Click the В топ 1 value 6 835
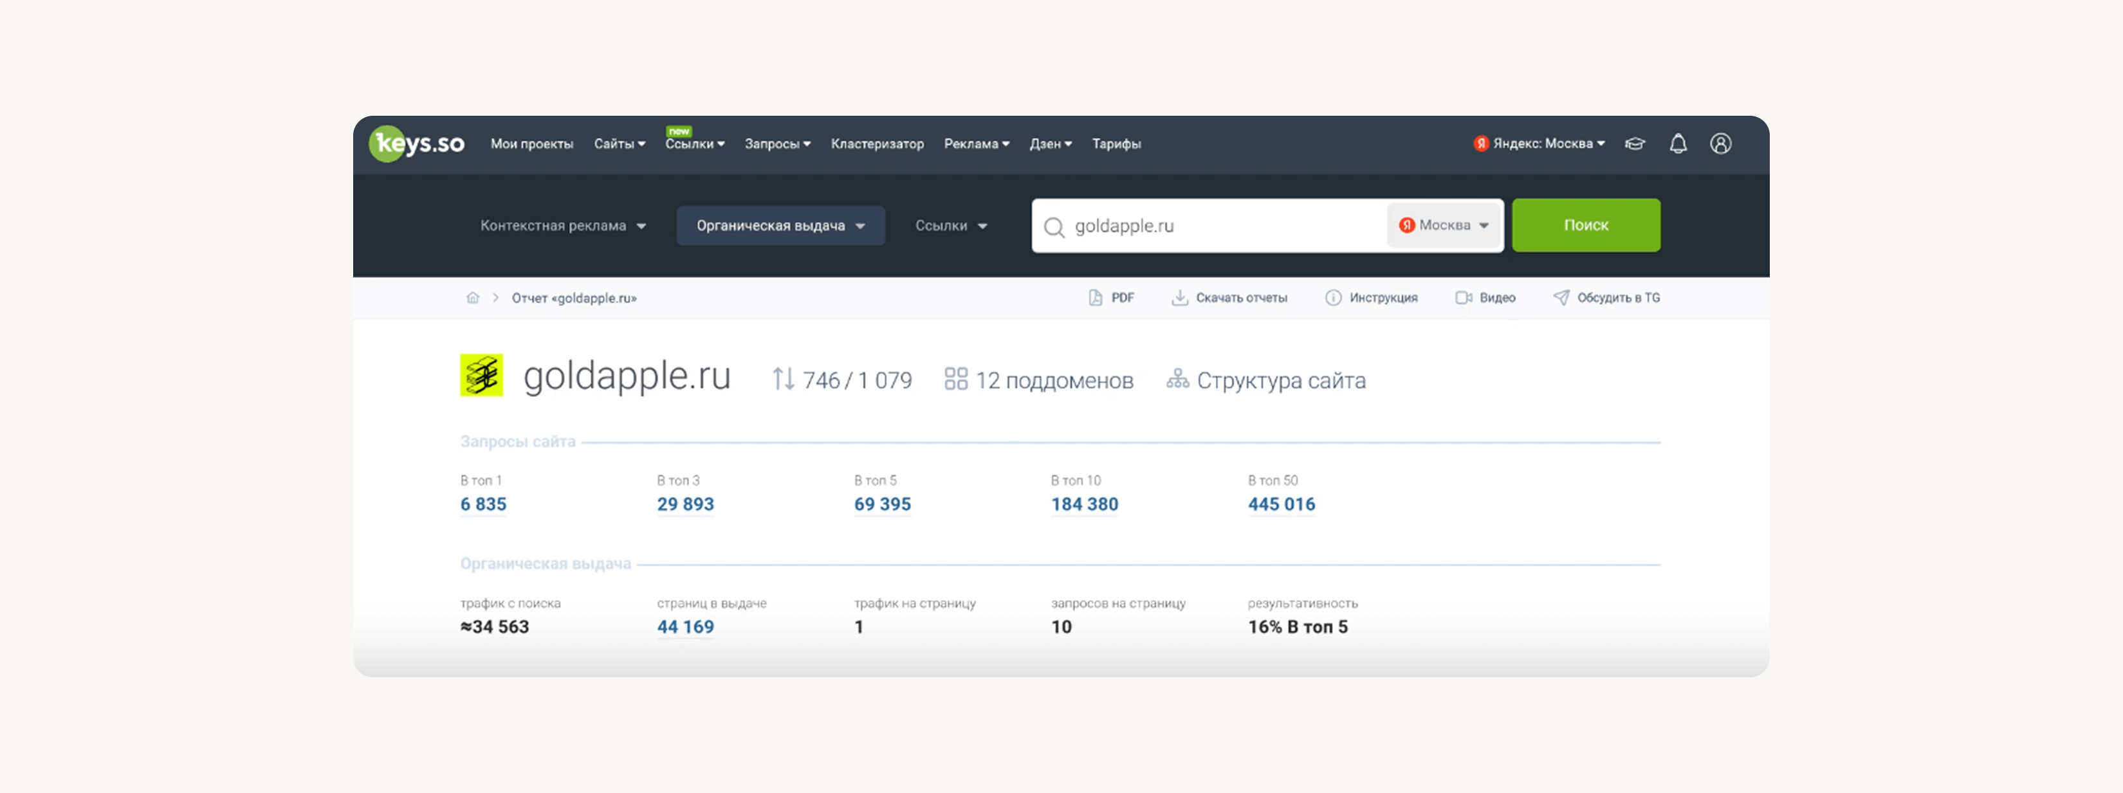 [x=484, y=504]
